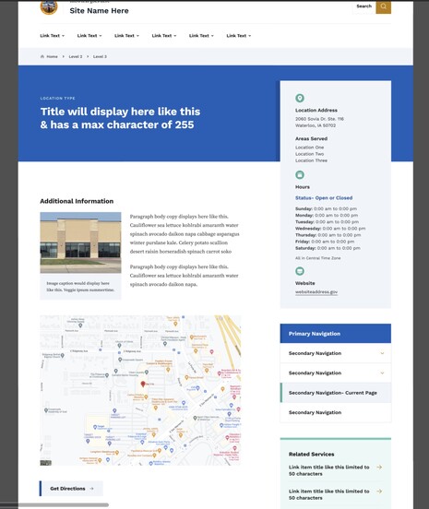Click Location One under Areas Served

click(x=309, y=148)
